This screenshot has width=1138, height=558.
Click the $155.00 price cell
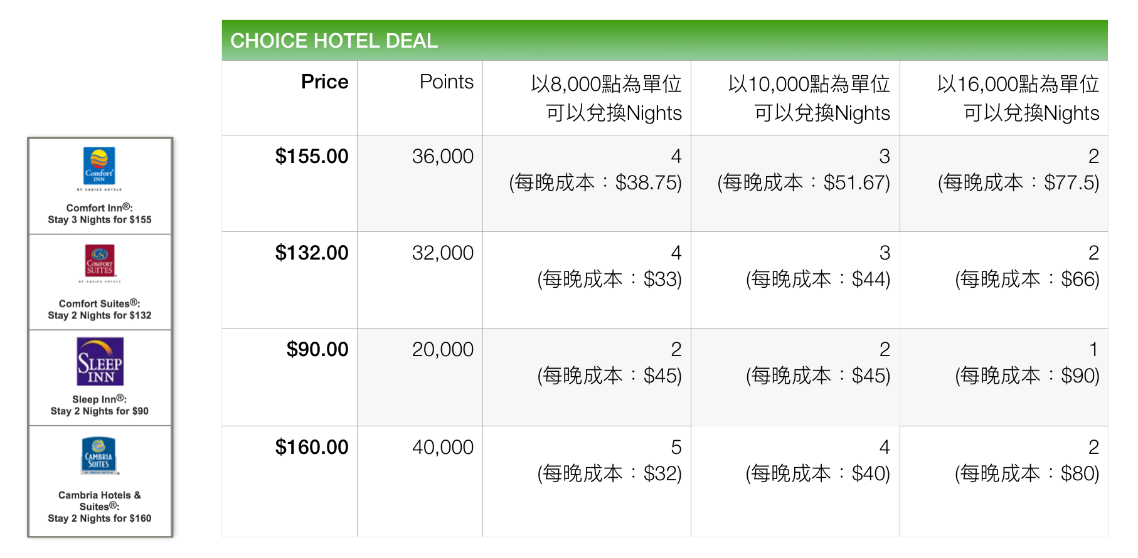290,183
